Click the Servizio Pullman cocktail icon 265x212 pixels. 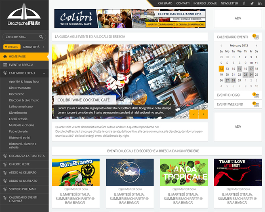5,189
